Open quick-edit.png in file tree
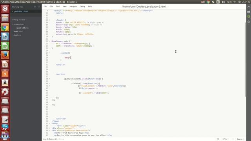The height and width of the screenshot is (141, 251). (22, 28)
